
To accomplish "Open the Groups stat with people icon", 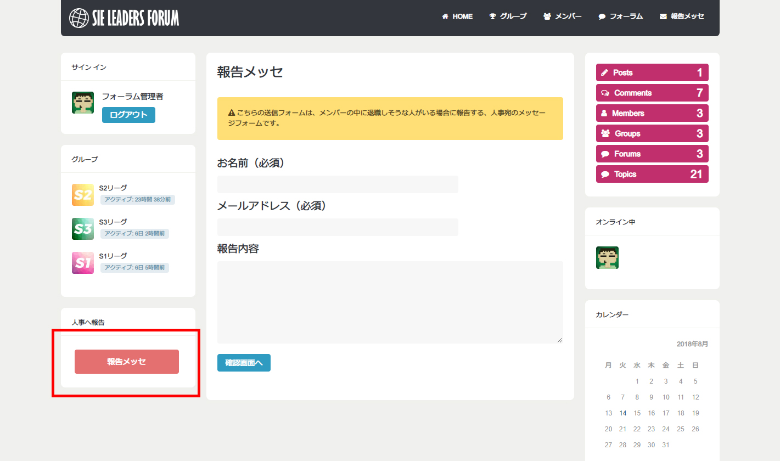I will coord(652,133).
